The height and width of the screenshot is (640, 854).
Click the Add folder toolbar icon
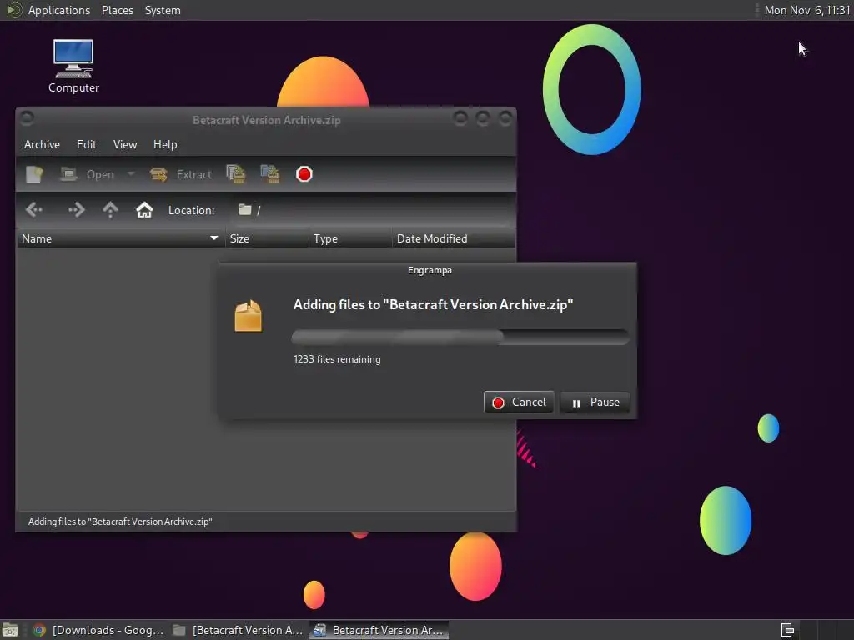[270, 174]
